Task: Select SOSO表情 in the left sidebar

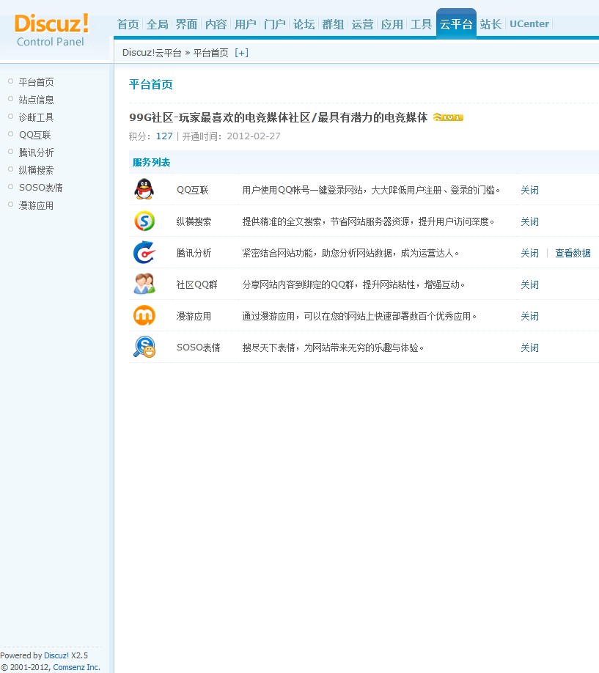Action: coord(41,188)
